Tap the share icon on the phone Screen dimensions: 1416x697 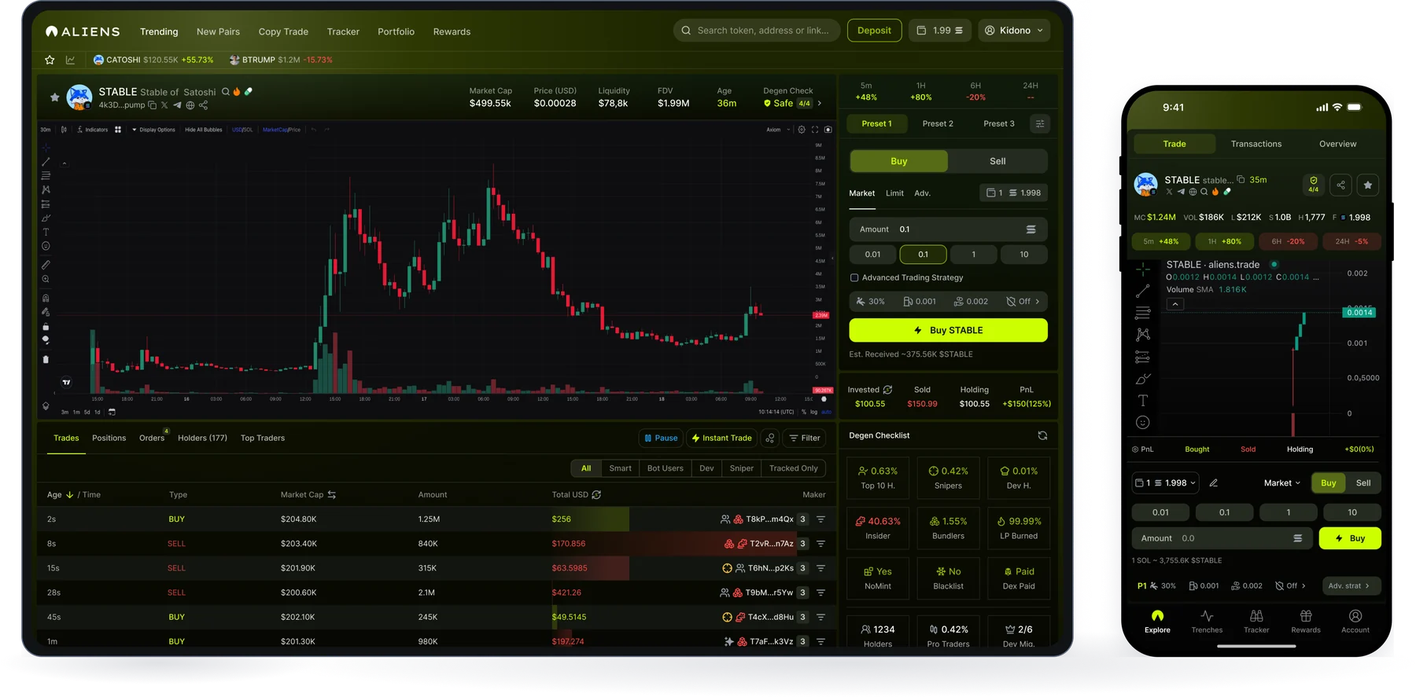coord(1340,185)
